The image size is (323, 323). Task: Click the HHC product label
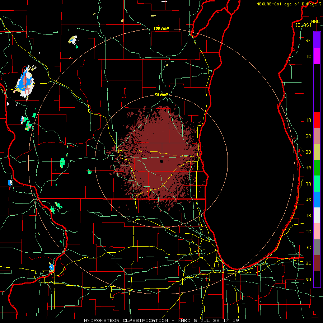tap(315, 22)
